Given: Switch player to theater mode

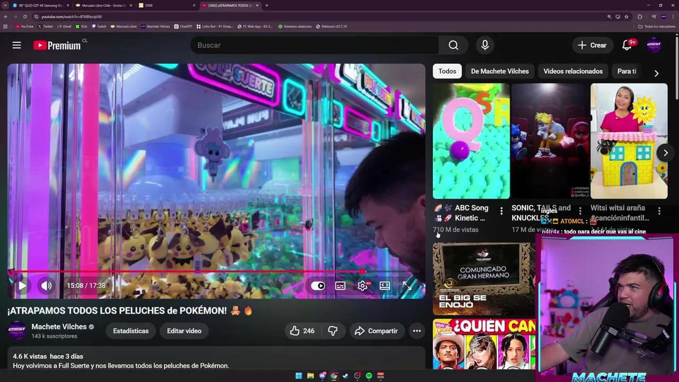Looking at the screenshot, I should tap(385, 285).
